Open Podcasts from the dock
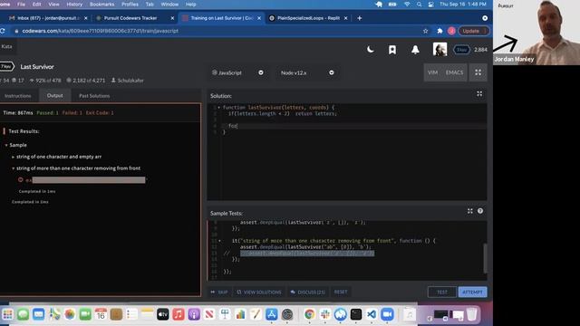 tap(194, 314)
